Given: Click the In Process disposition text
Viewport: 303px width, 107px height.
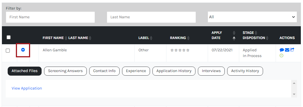Looking at the screenshot, I should coord(252,56).
